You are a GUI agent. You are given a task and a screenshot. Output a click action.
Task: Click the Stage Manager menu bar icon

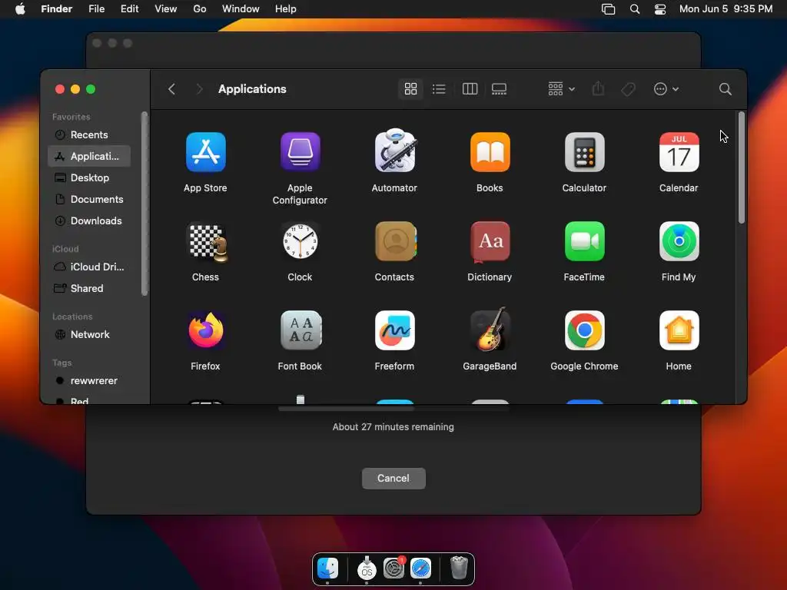[608, 8]
